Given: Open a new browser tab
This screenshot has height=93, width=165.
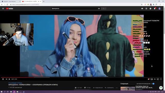Looking at the screenshot, I should tap(44, 2).
